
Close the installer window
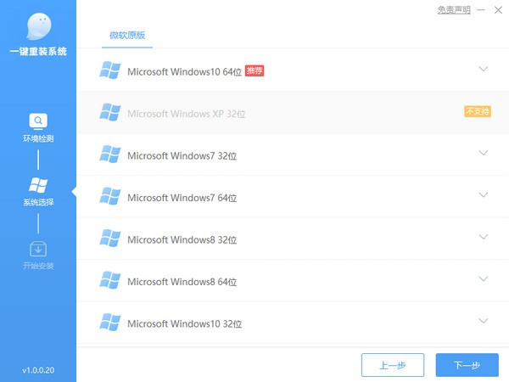[498, 10]
